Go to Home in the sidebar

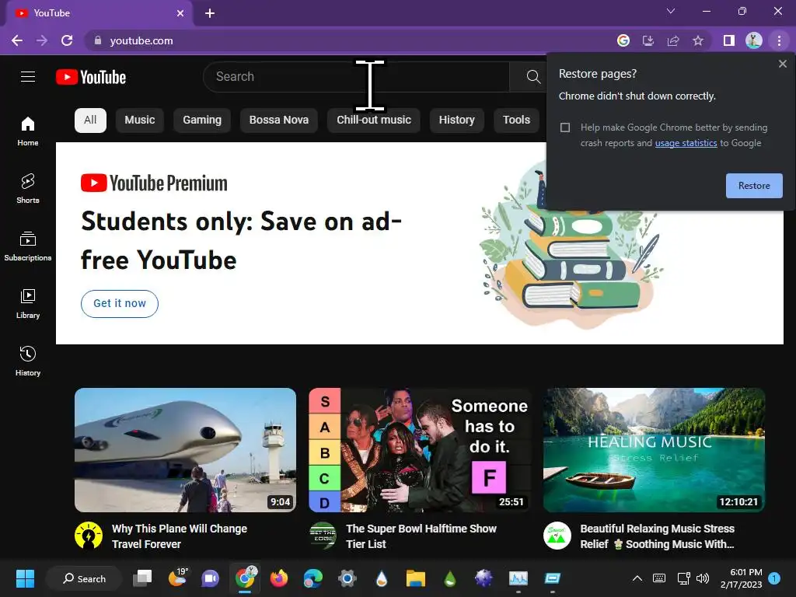28,131
